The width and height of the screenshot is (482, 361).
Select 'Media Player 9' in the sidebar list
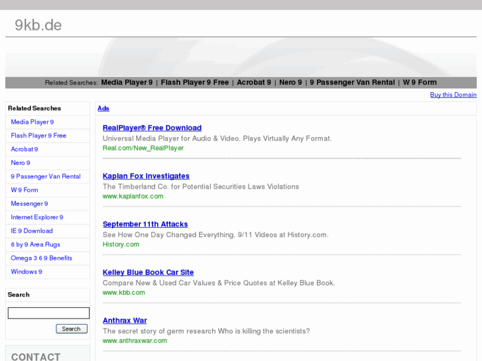(x=32, y=122)
